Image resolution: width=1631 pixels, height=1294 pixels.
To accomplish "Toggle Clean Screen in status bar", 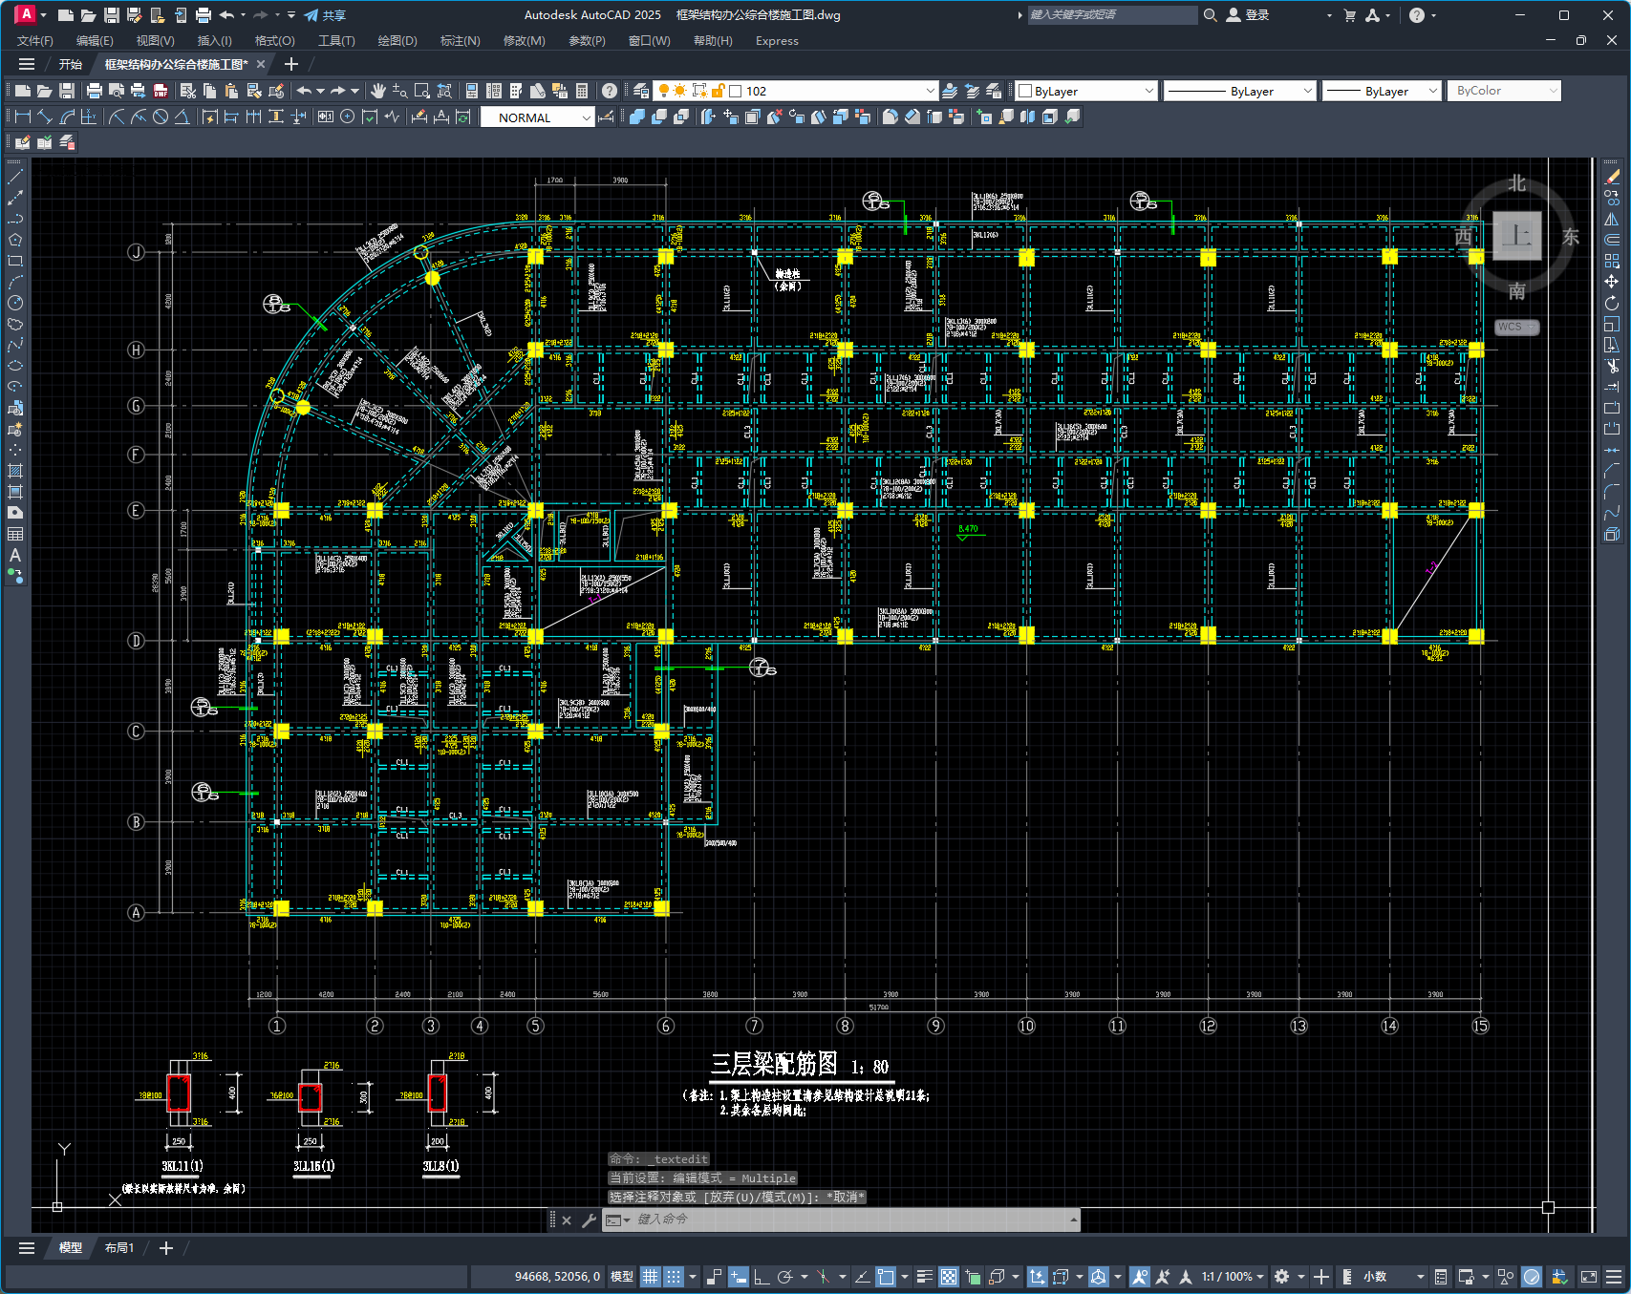I will (1589, 1277).
